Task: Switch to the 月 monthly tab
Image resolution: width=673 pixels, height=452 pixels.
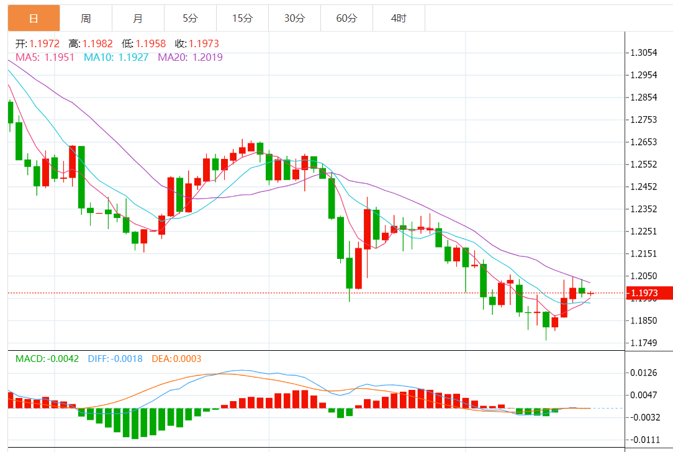Action: tap(138, 19)
